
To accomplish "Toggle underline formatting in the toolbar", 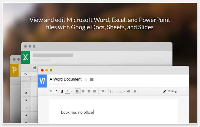I will pyautogui.click(x=62, y=91).
